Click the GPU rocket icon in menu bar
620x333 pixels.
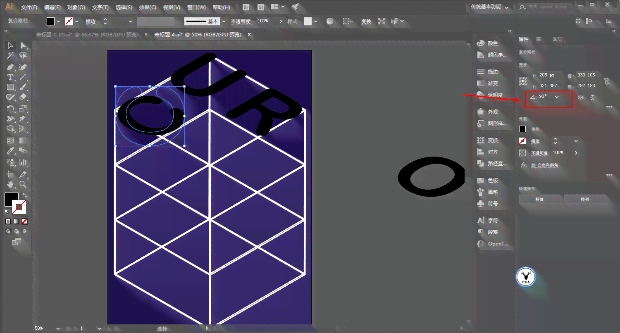click(x=295, y=7)
